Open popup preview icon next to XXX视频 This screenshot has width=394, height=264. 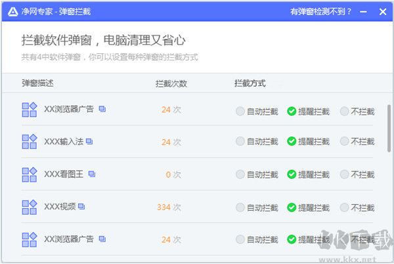pos(81,206)
